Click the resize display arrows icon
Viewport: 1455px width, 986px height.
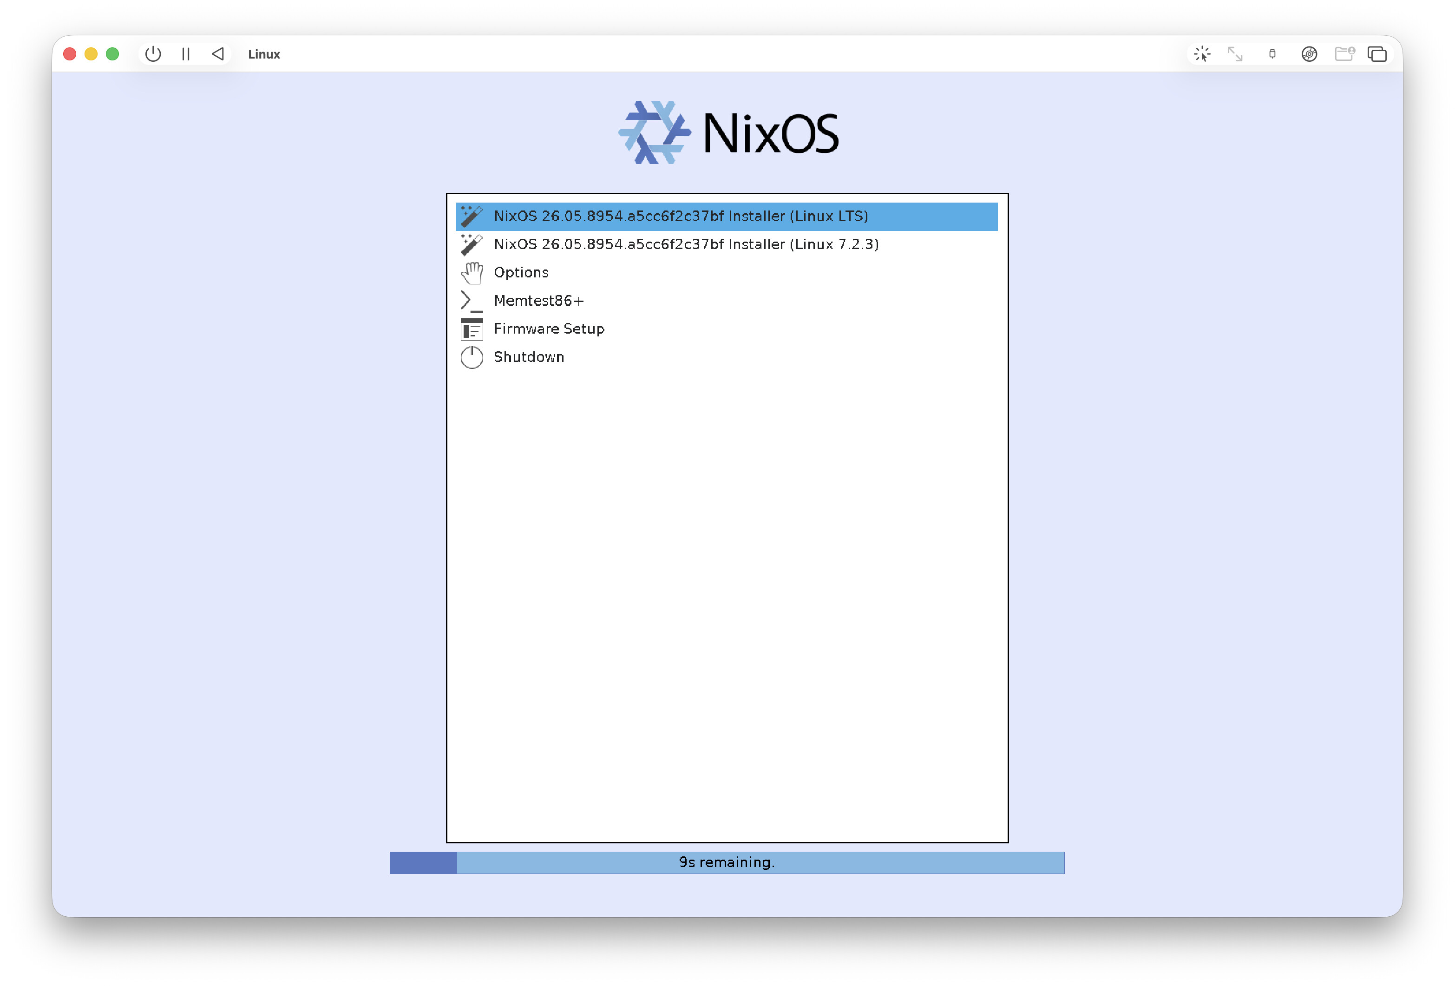click(x=1235, y=54)
